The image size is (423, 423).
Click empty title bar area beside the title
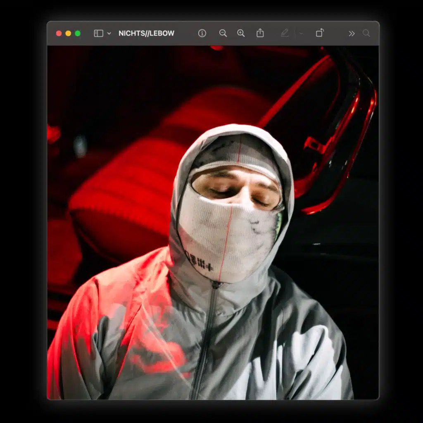point(186,33)
